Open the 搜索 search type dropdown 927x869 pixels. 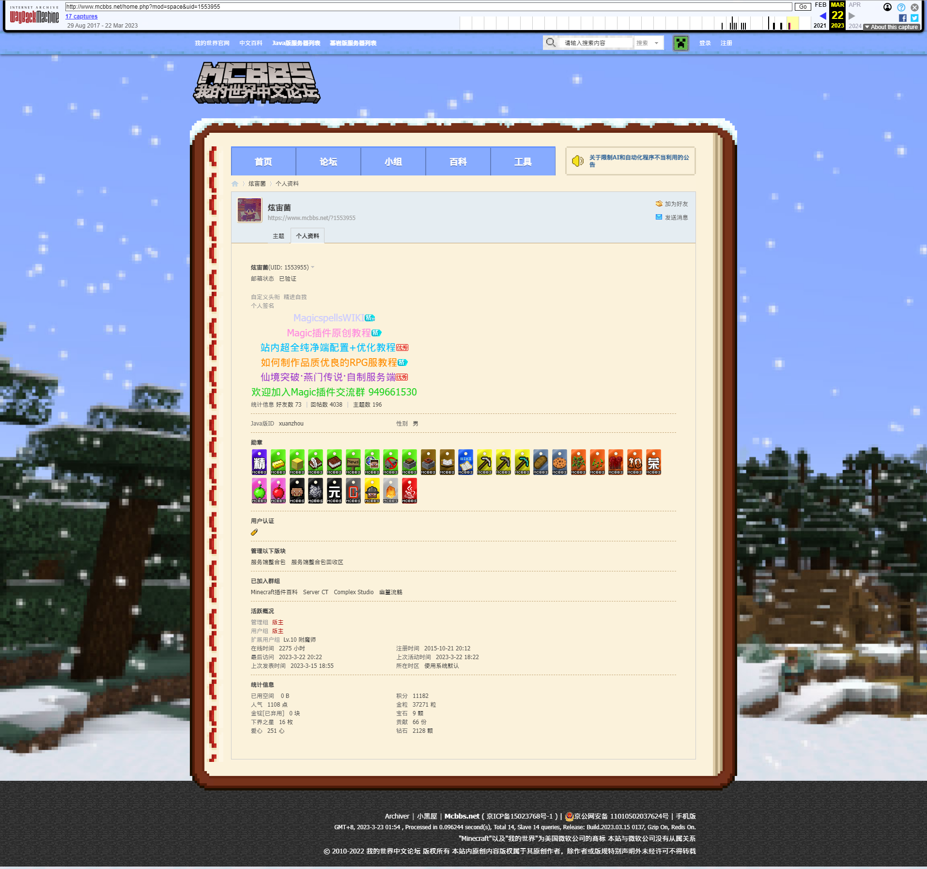(x=649, y=43)
